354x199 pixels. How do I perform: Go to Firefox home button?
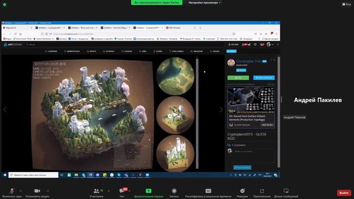20,34
